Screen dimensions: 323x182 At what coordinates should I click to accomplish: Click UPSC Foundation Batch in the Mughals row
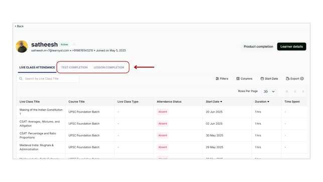(84, 147)
